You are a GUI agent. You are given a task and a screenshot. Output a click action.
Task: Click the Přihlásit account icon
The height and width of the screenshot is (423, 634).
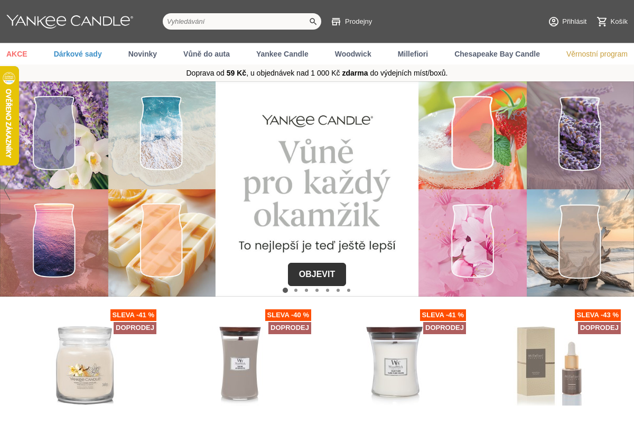click(554, 22)
